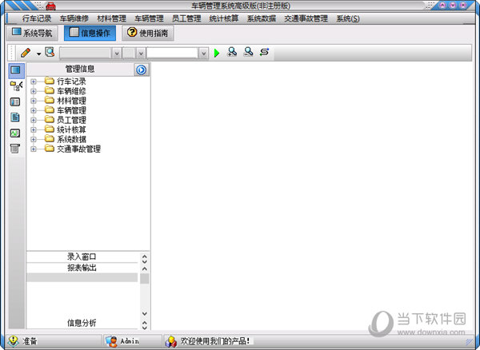480x350 pixels.
Task: Select the tree structure icon in sidebar
Action: 15,86
